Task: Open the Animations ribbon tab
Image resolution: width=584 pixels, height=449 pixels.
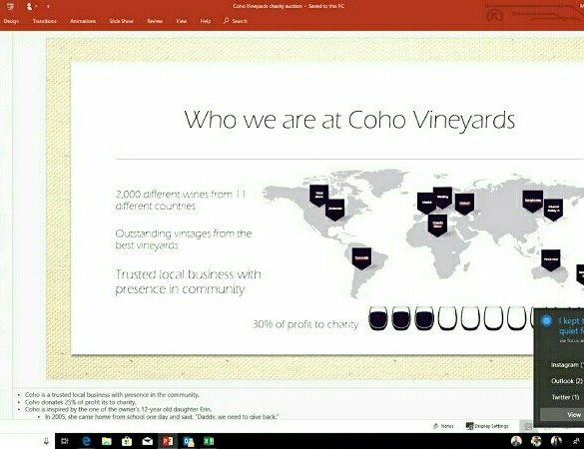Action: click(83, 21)
